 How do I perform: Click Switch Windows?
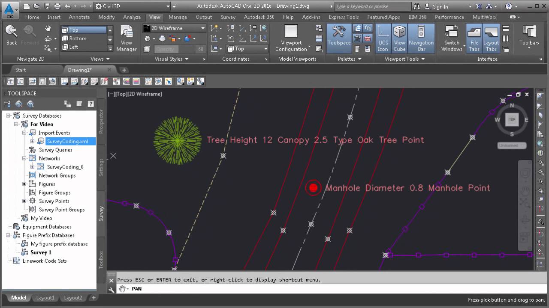pos(452,38)
